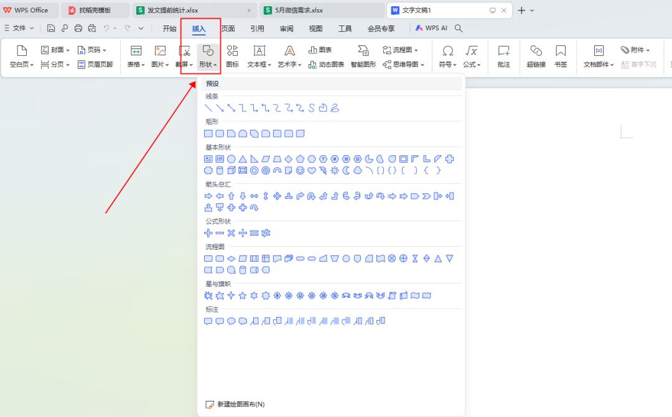Select the heart shape
The image size is (672, 417).
coord(312,171)
